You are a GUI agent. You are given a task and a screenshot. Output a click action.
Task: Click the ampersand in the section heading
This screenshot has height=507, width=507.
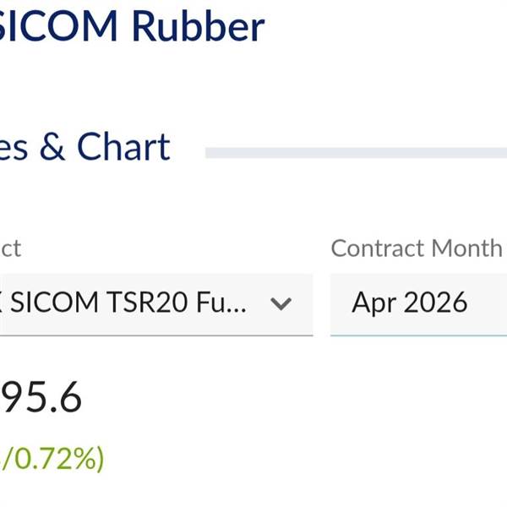pyautogui.click(x=52, y=148)
